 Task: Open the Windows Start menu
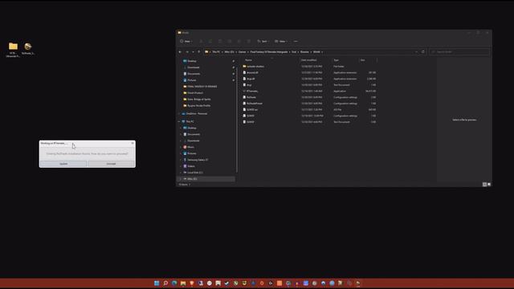point(157,283)
